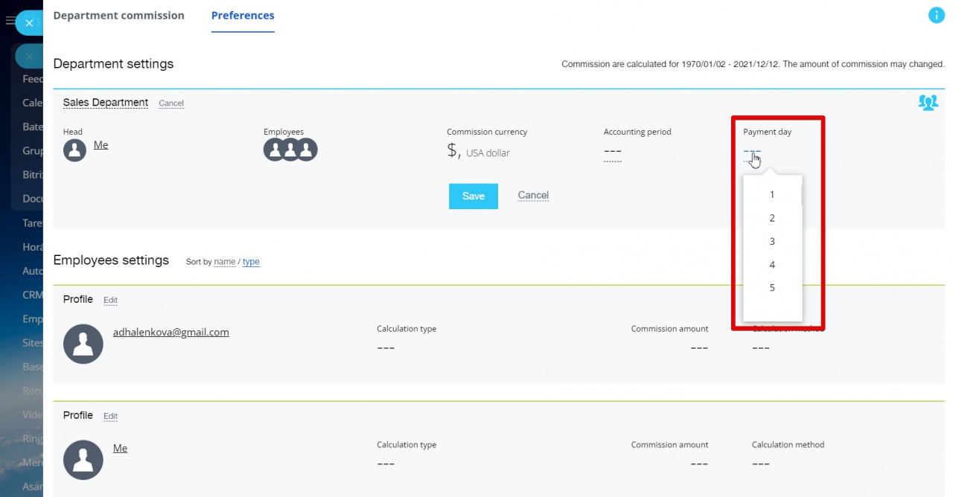The height and width of the screenshot is (497, 953).
Task: Click Cancel next to Save
Action: pyautogui.click(x=533, y=196)
